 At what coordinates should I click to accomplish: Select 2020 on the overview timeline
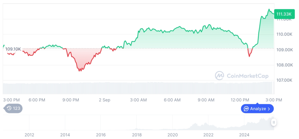(172, 134)
